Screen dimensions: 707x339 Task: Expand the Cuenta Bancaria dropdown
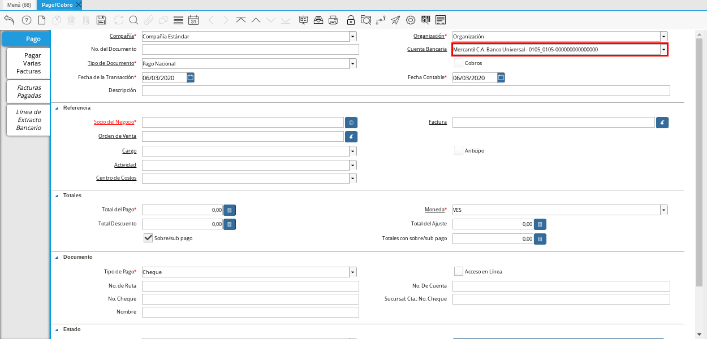[x=663, y=50]
